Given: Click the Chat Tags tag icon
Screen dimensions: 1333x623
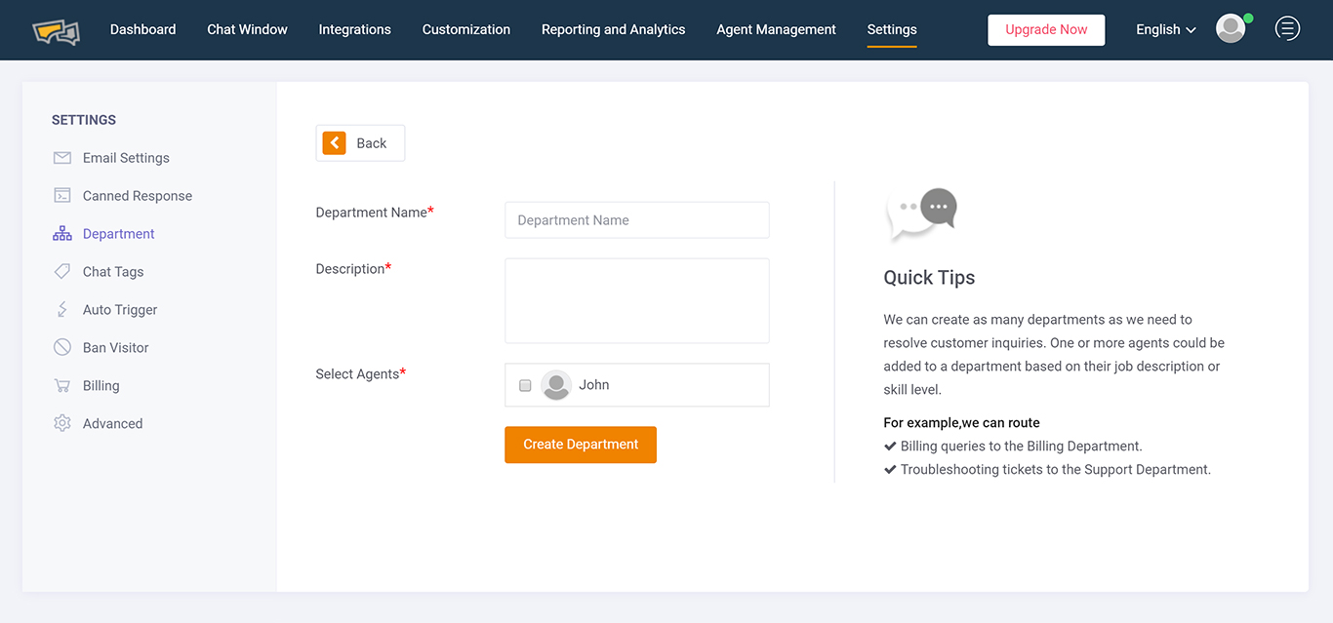Looking at the screenshot, I should [62, 272].
